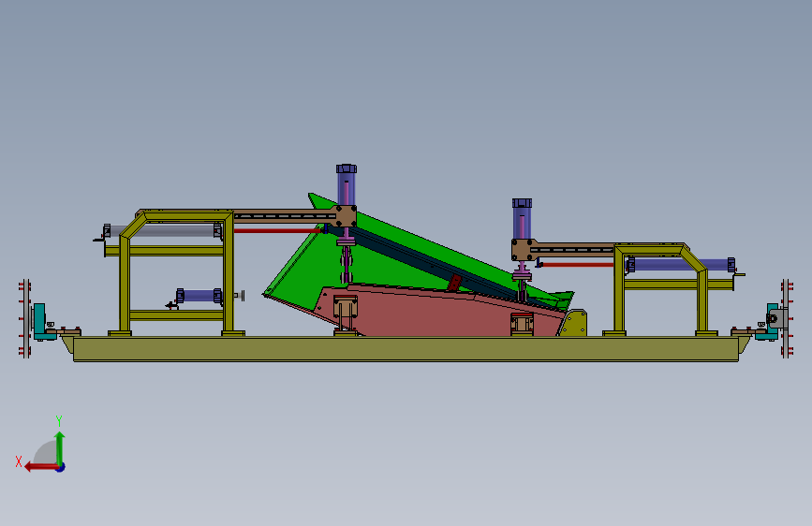This screenshot has height=526, width=812.
Task: Click the red X axis arrow of the triad
Action: (41, 467)
